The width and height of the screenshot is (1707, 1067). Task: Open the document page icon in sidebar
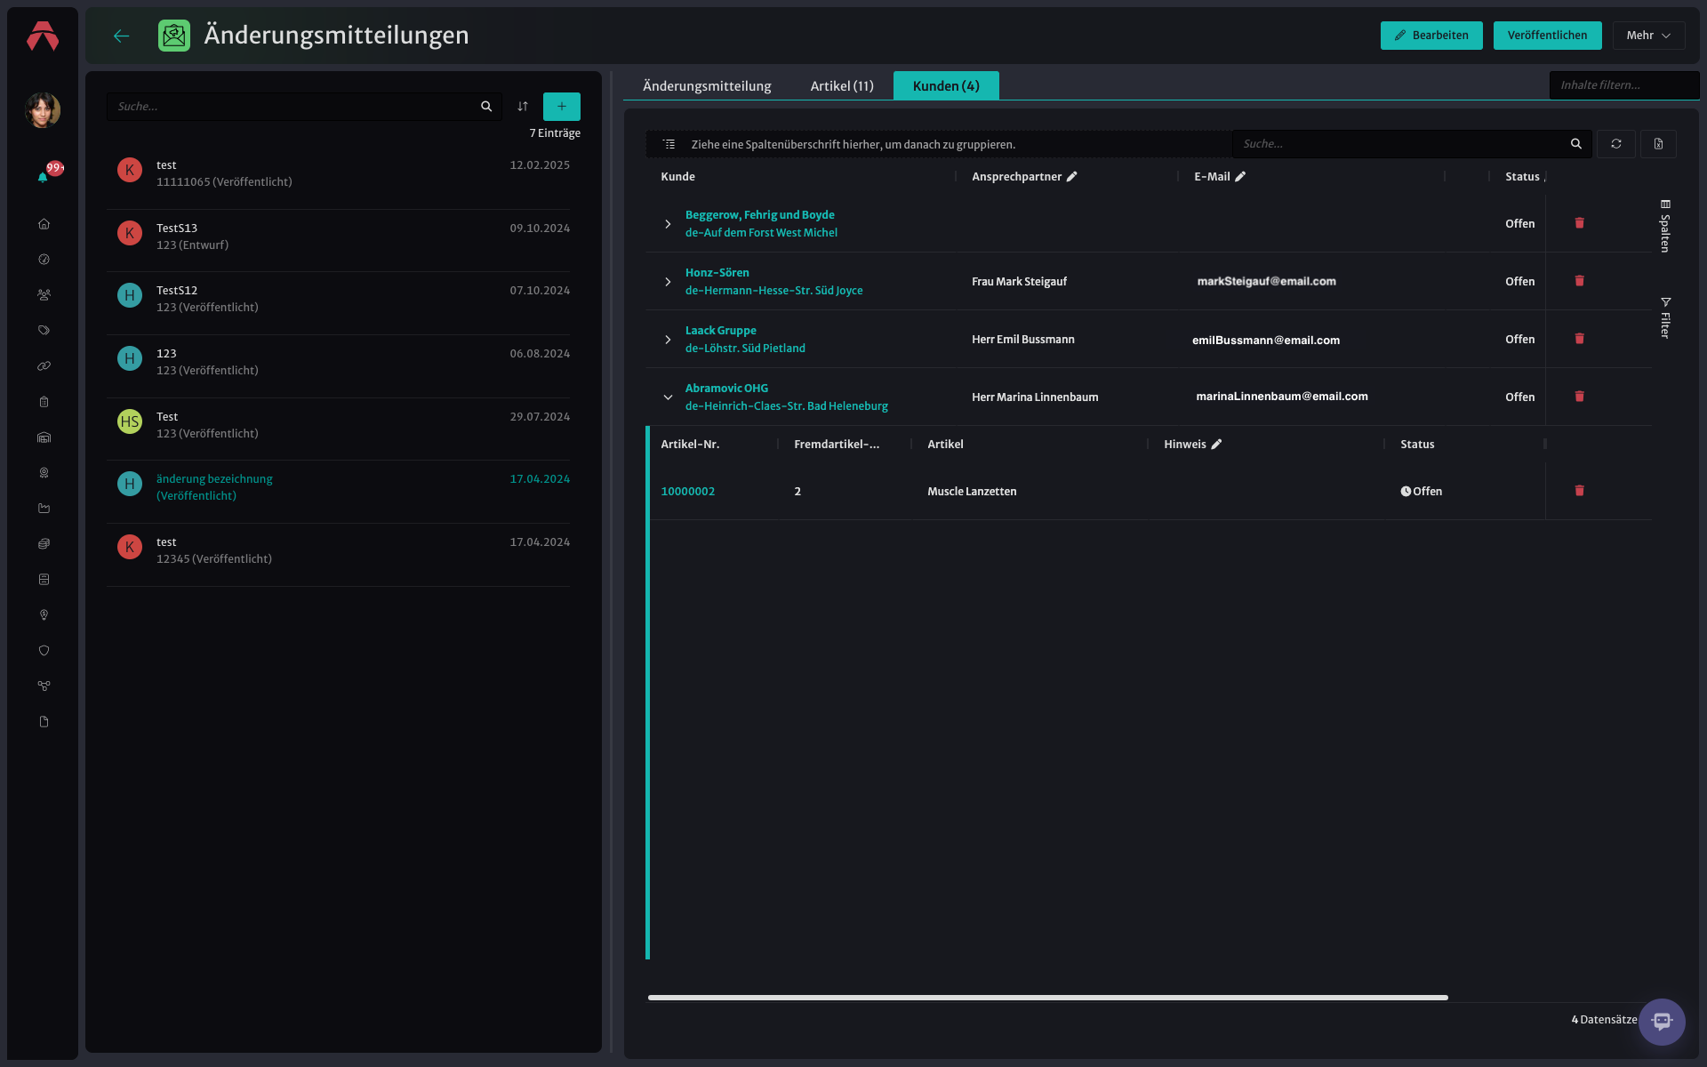(44, 722)
